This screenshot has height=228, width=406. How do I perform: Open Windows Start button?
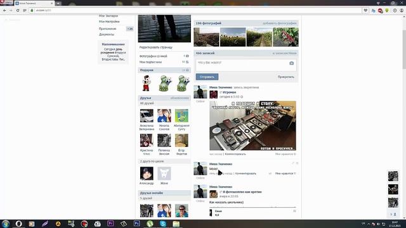click(x=6, y=224)
